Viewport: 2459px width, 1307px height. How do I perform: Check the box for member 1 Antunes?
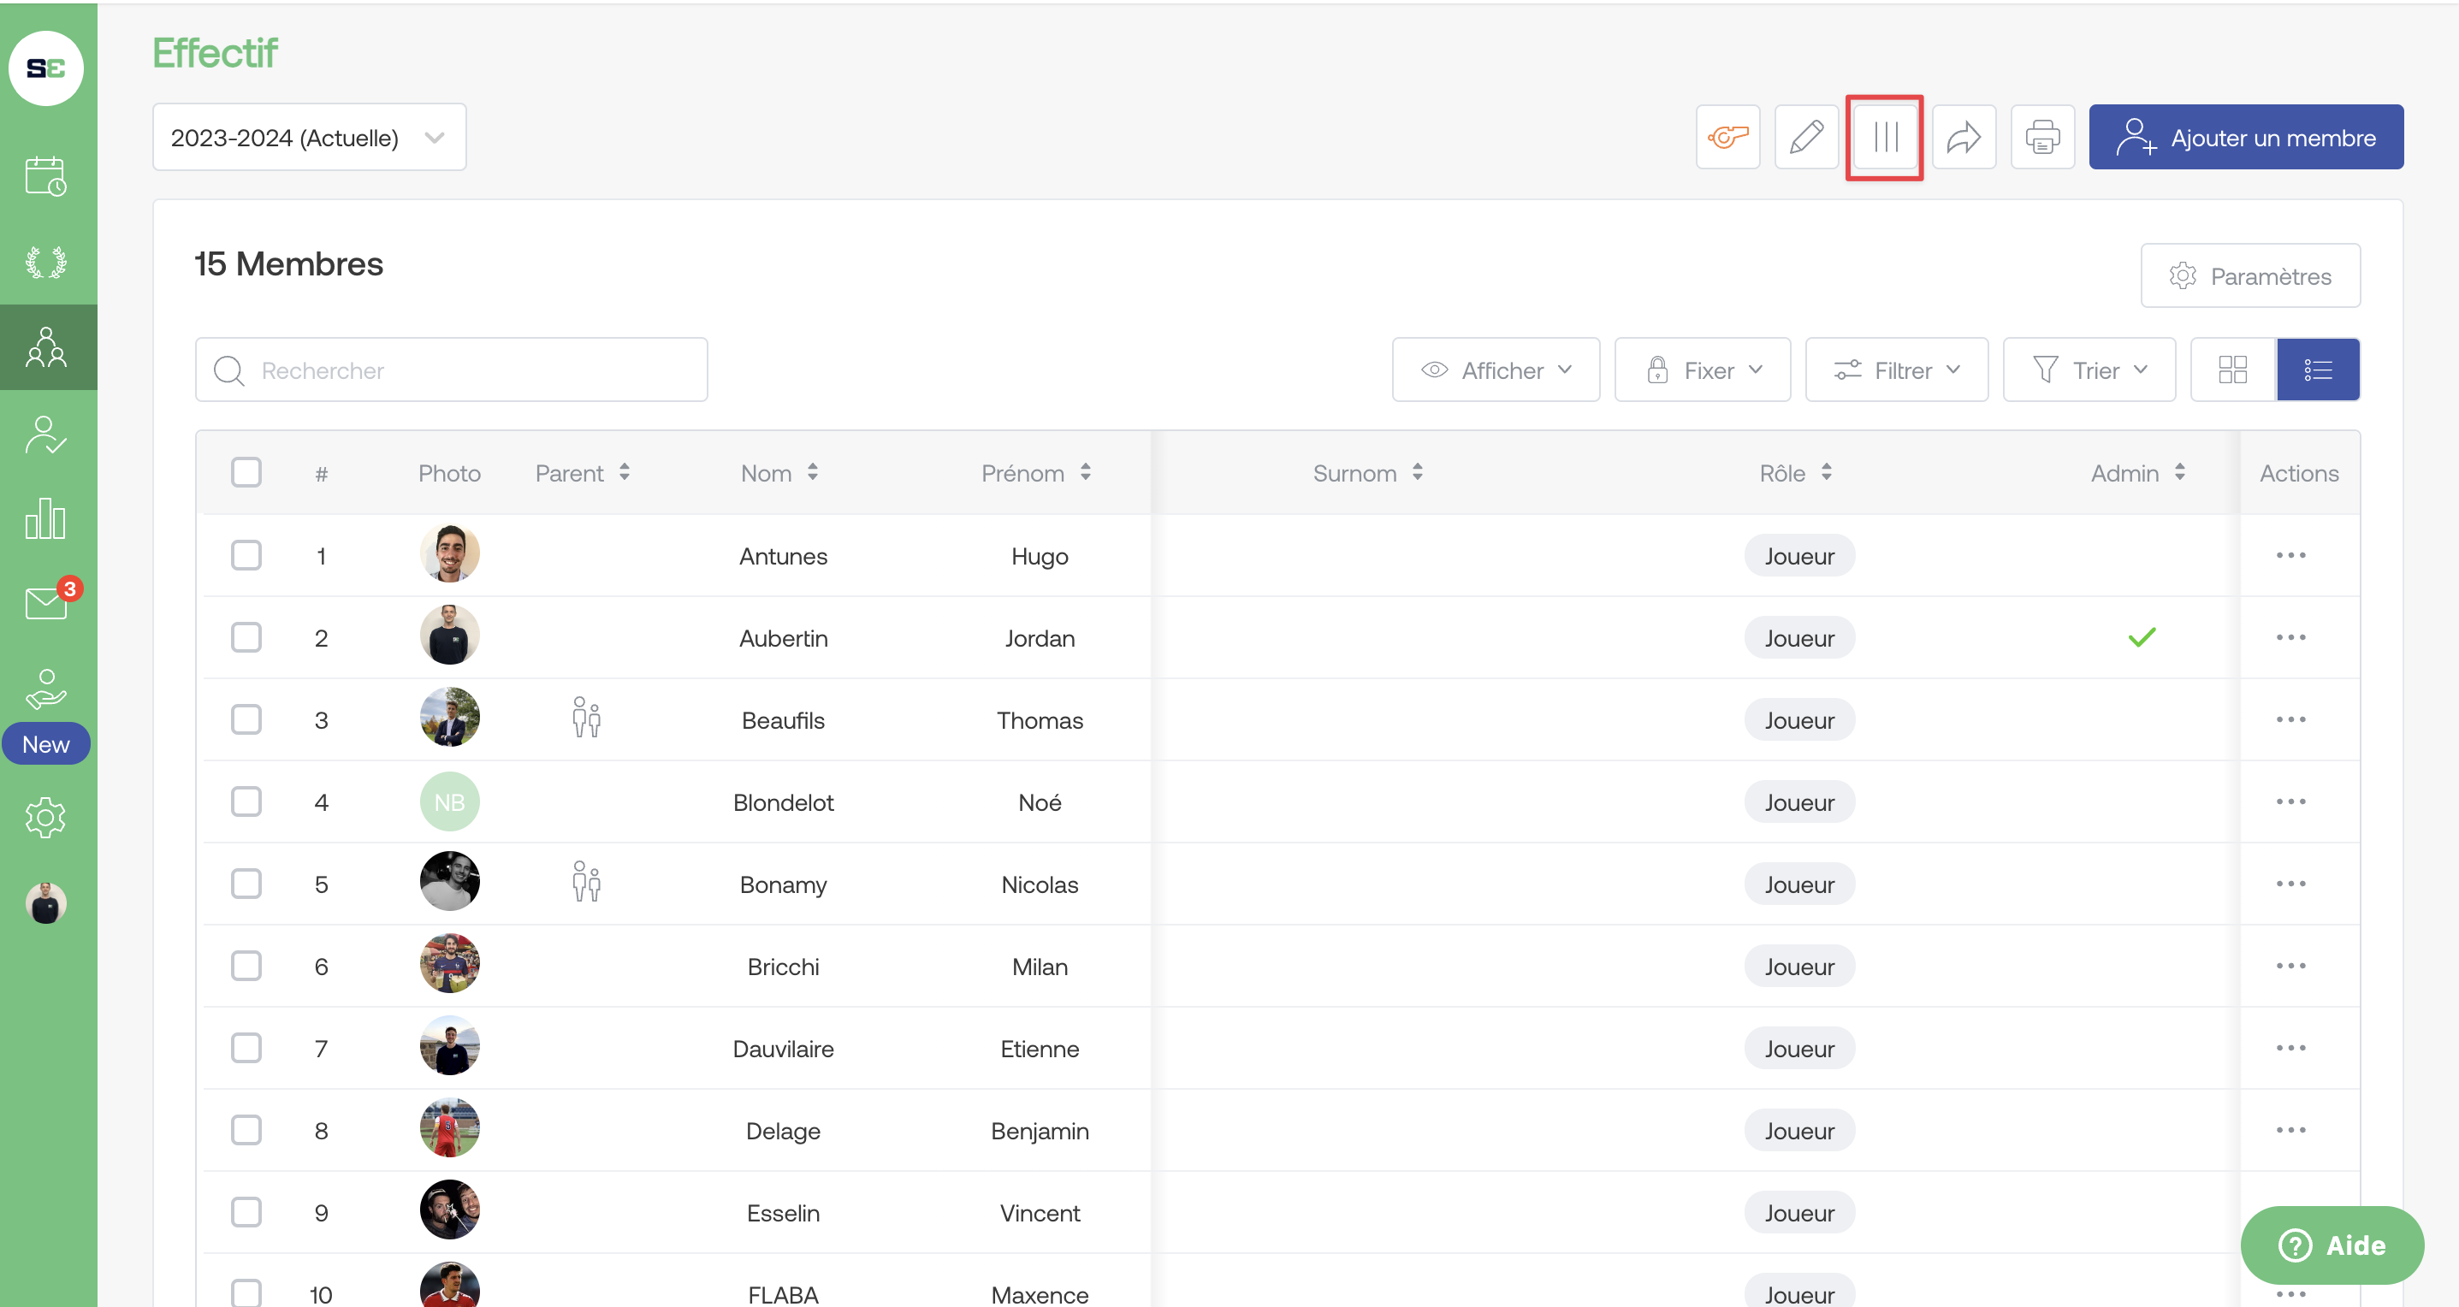[x=246, y=555]
